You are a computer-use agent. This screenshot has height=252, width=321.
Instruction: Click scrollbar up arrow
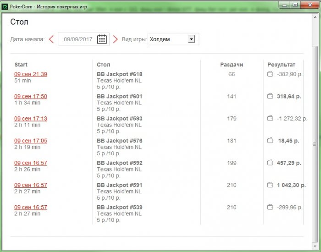[315, 17]
